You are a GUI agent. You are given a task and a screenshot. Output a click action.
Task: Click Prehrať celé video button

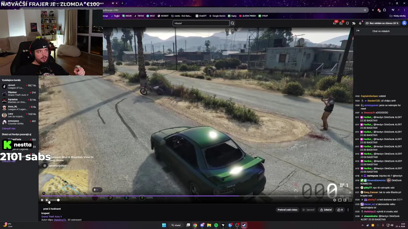point(287,210)
